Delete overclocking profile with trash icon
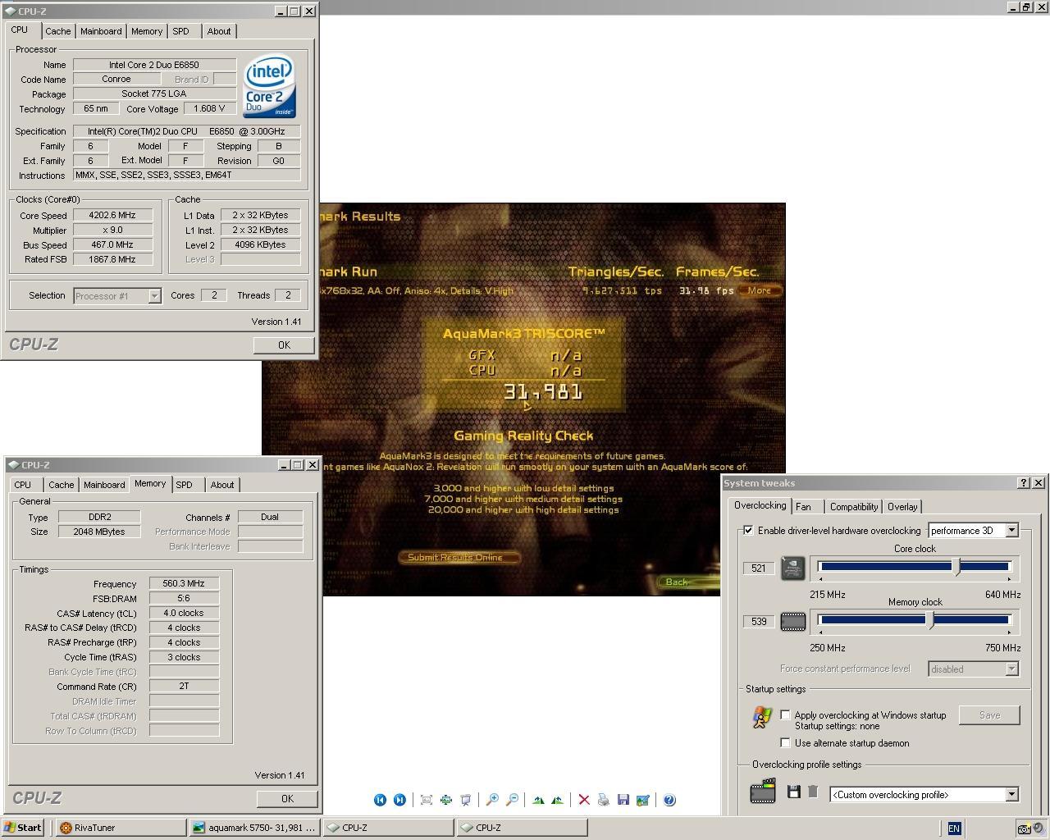 [813, 792]
